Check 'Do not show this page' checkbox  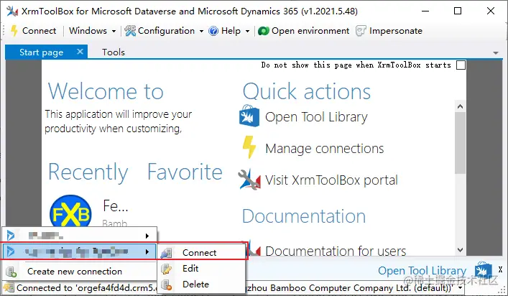pos(461,65)
